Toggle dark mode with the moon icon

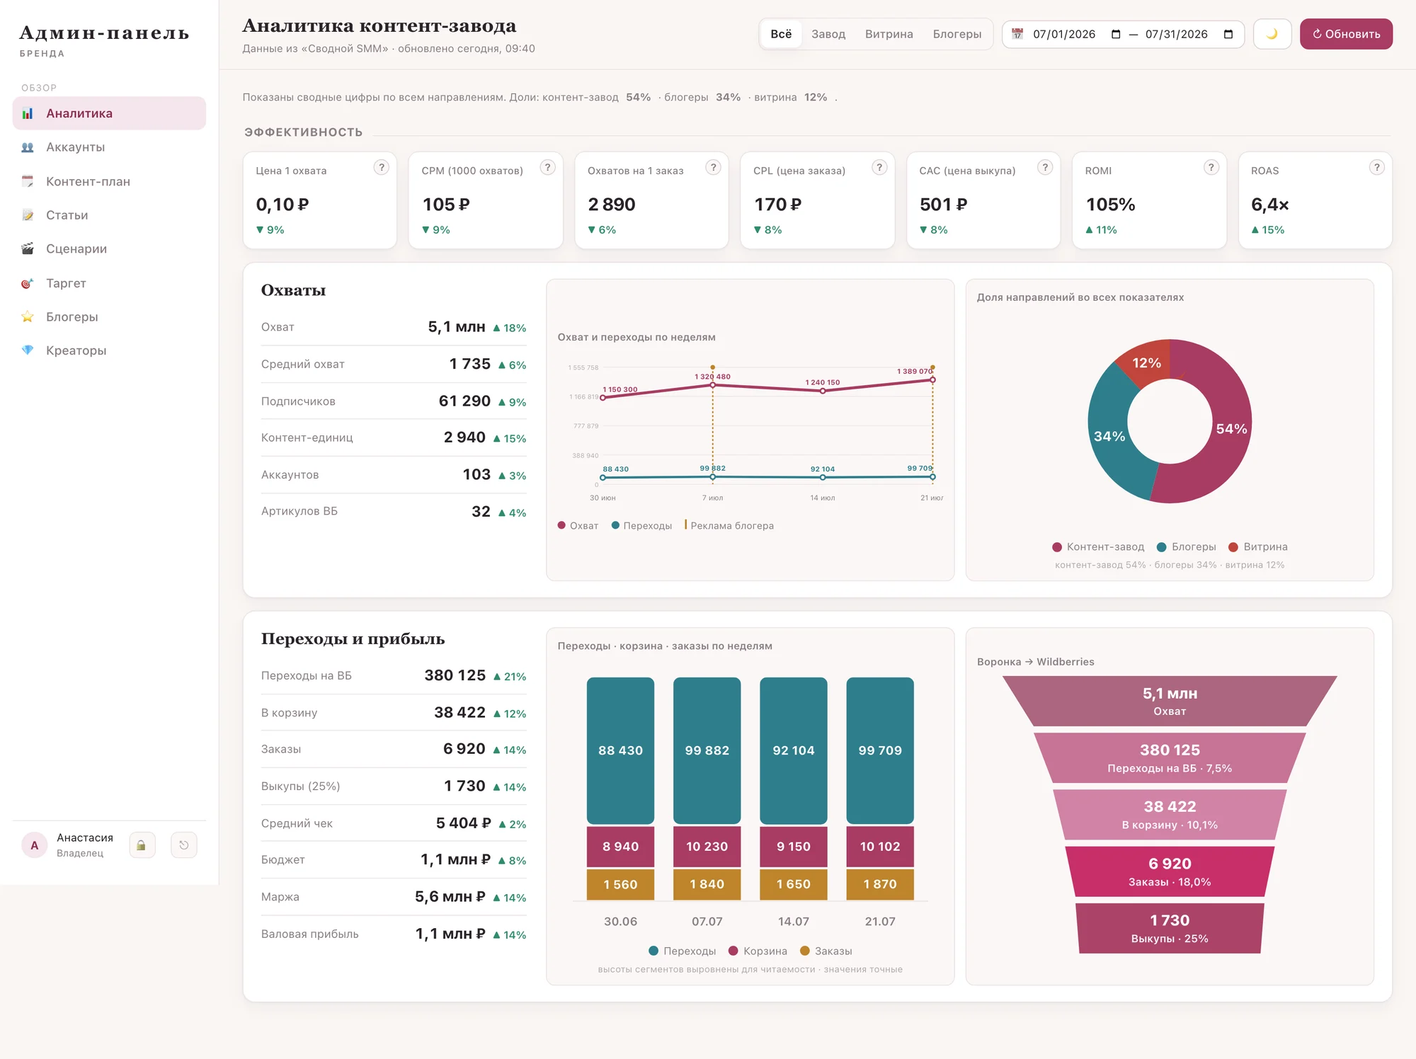point(1272,34)
